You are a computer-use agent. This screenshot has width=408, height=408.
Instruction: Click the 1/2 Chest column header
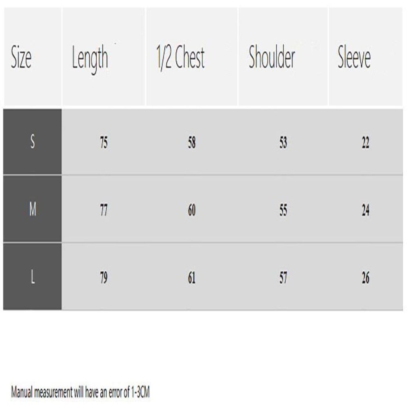coord(180,59)
